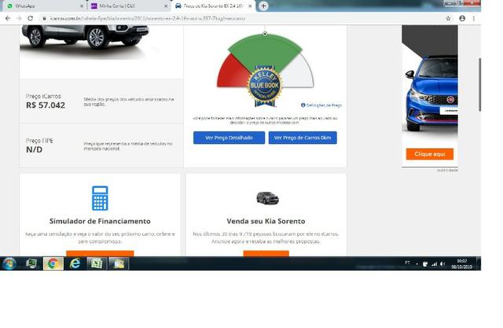Bookmark this page with the star icon

[x=448, y=18]
